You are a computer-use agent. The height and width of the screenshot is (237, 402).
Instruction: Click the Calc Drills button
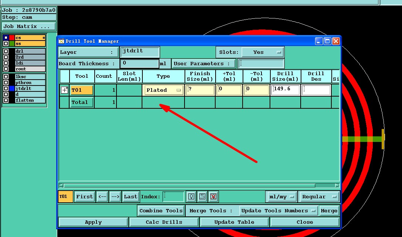164,222
